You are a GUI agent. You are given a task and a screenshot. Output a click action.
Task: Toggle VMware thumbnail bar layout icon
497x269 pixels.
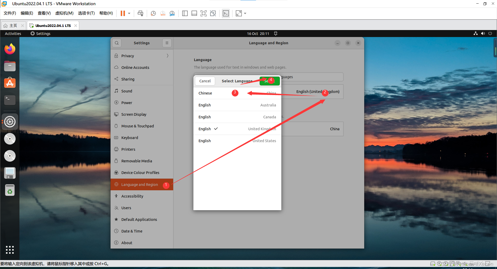194,13
